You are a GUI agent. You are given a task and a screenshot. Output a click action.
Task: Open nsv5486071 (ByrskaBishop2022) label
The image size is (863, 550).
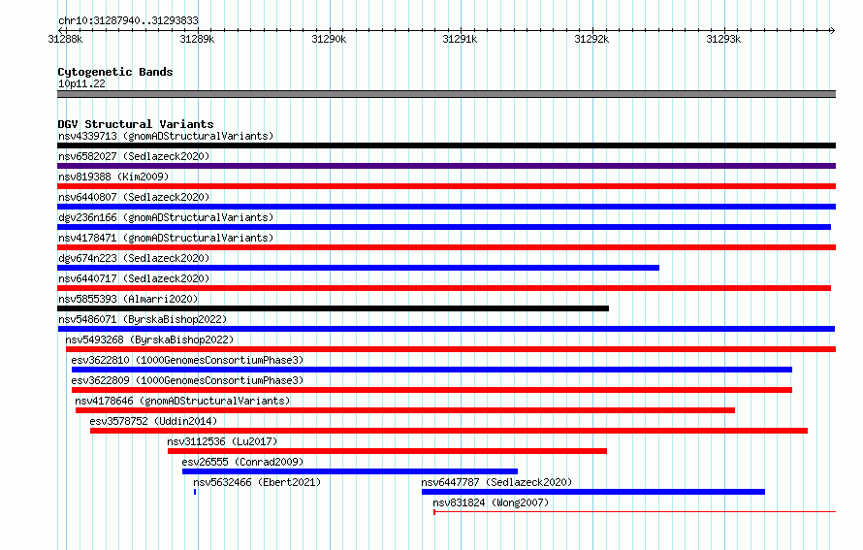coord(143,319)
